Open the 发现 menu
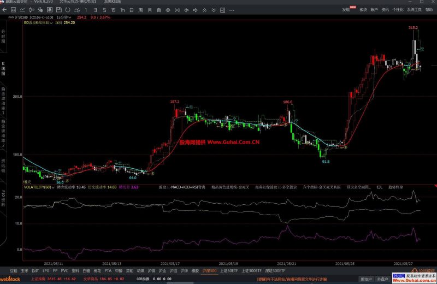This screenshot has width=437, height=284. [346, 10]
